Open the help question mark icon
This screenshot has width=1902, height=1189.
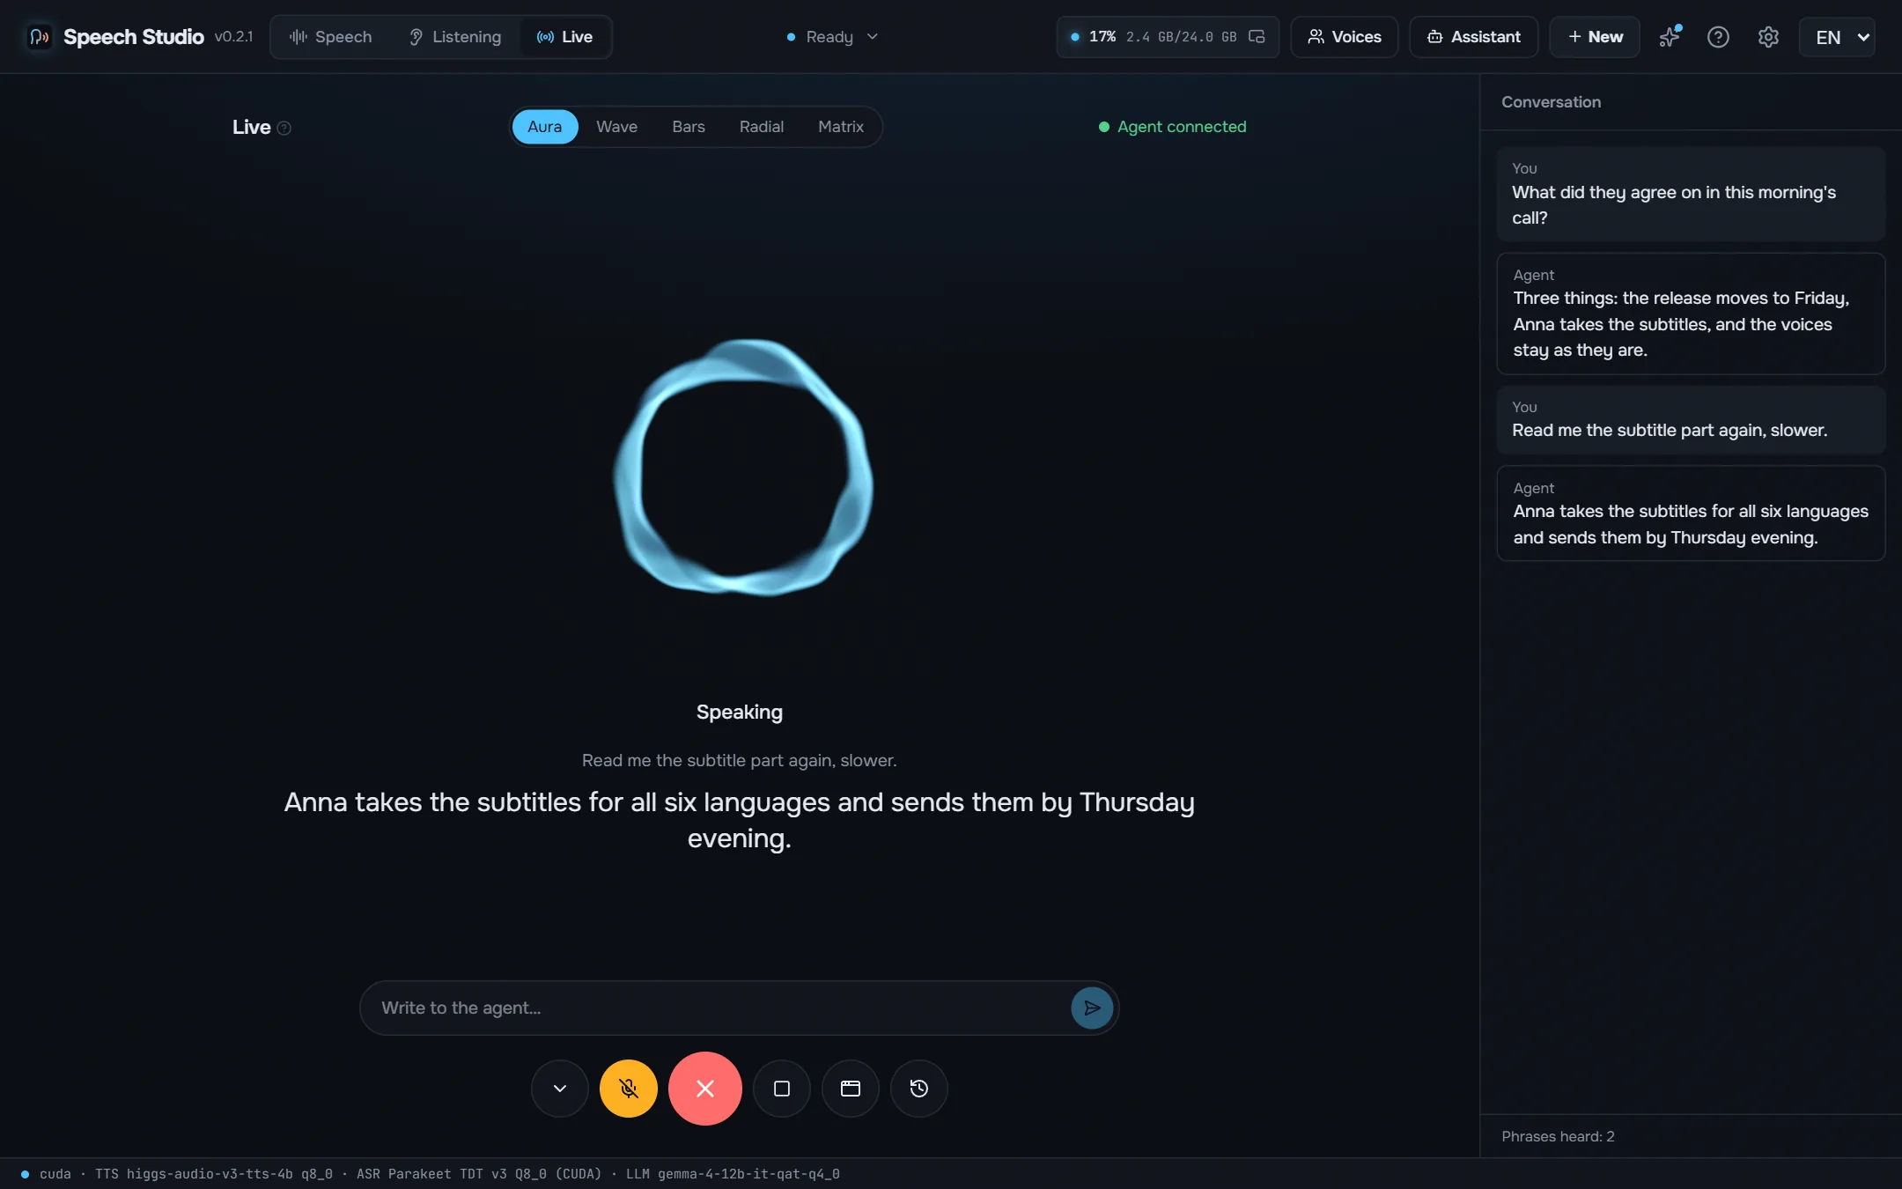1718,37
